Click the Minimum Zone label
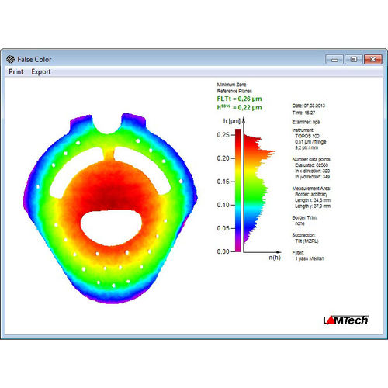Image resolution: width=388 pixels, height=388 pixels. (231, 85)
